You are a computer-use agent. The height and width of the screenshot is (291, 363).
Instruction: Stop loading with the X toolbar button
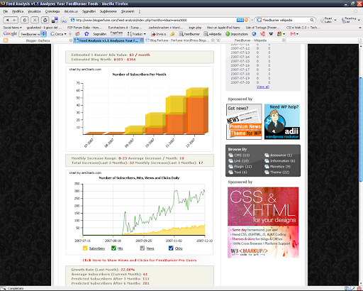click(35, 20)
